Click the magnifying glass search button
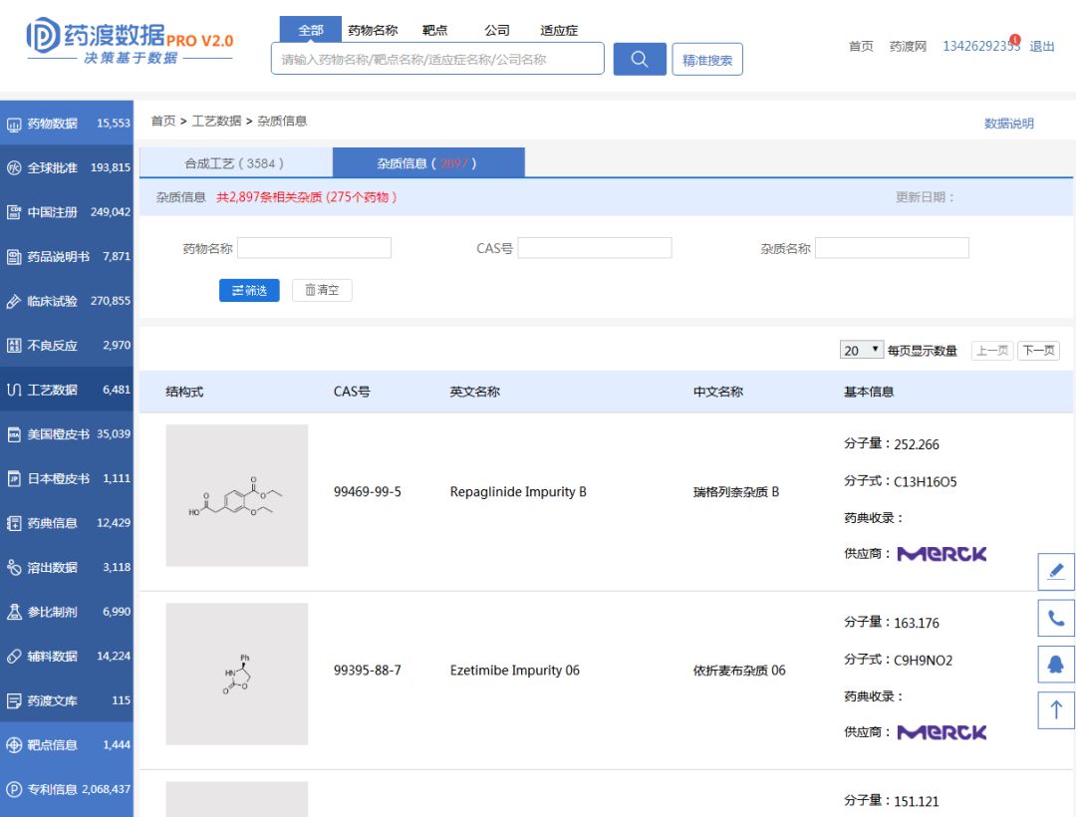The width and height of the screenshot is (1076, 817). (x=639, y=59)
